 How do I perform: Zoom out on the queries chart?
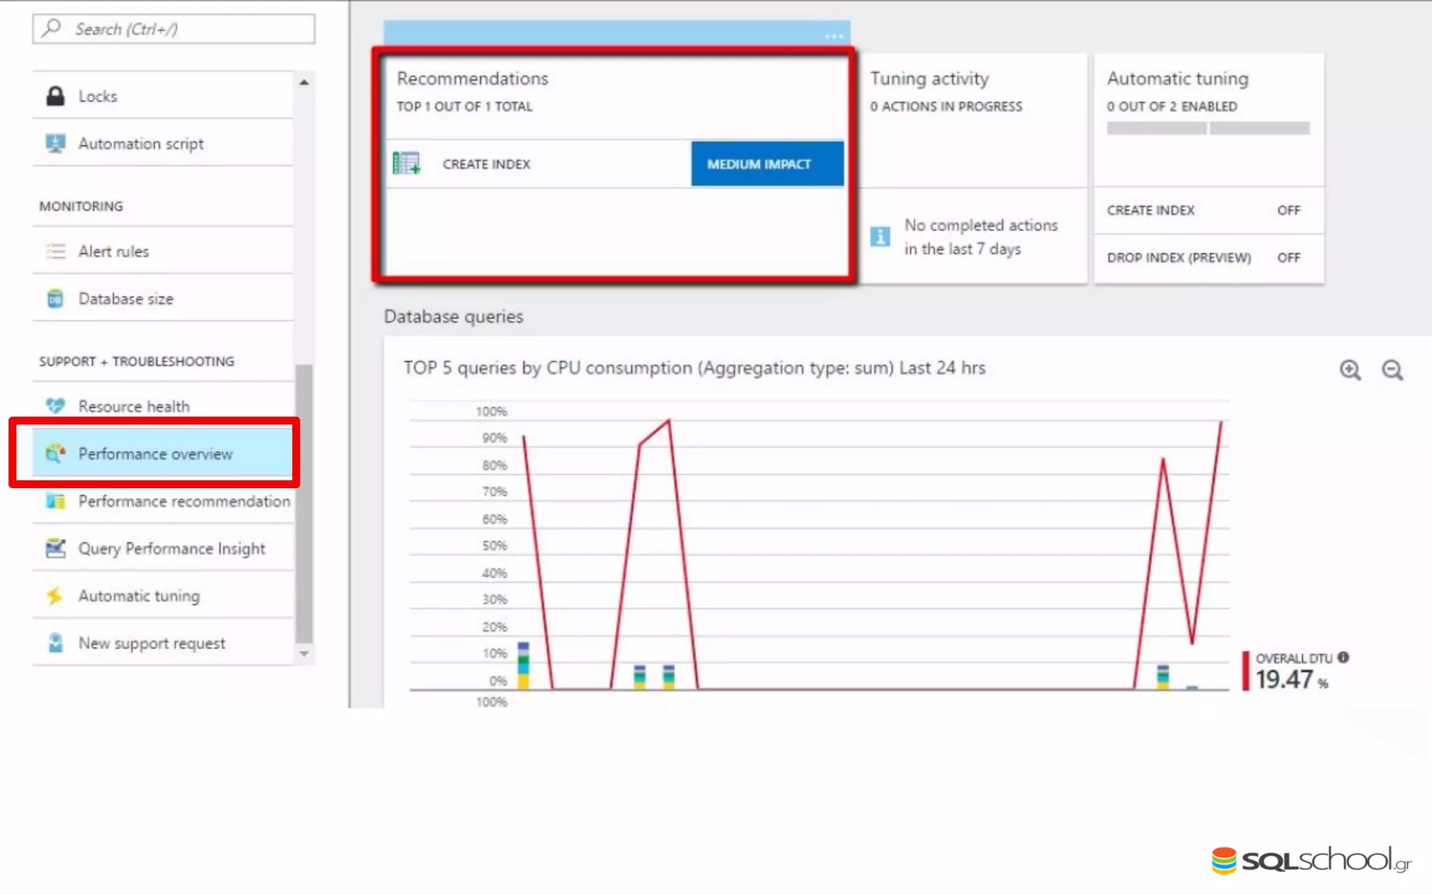coord(1391,370)
